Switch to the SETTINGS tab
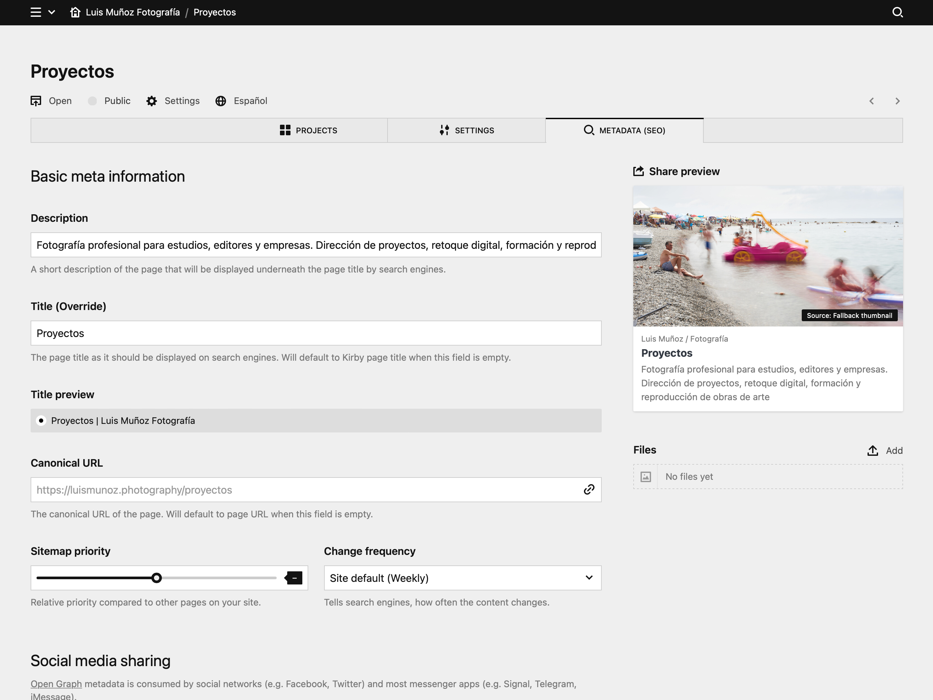Image resolution: width=933 pixels, height=700 pixels. click(466, 130)
